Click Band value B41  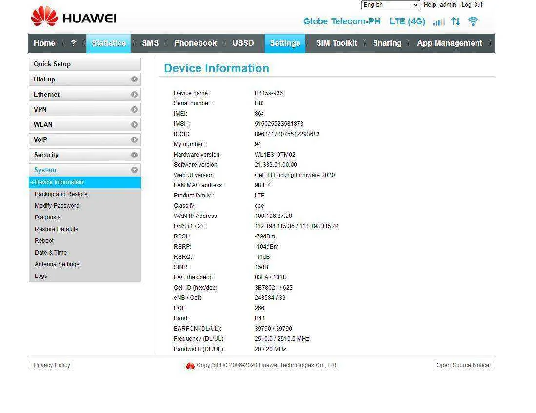(260, 318)
